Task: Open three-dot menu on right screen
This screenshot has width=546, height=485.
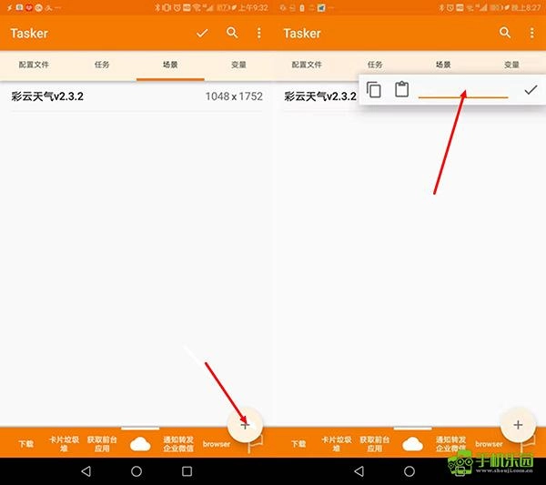Action: pyautogui.click(x=531, y=34)
